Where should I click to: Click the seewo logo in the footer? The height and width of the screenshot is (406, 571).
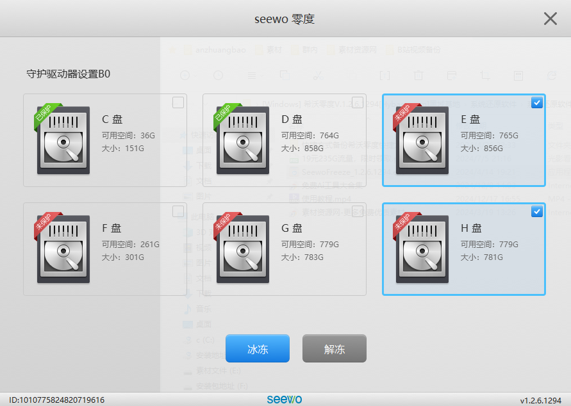point(285,398)
